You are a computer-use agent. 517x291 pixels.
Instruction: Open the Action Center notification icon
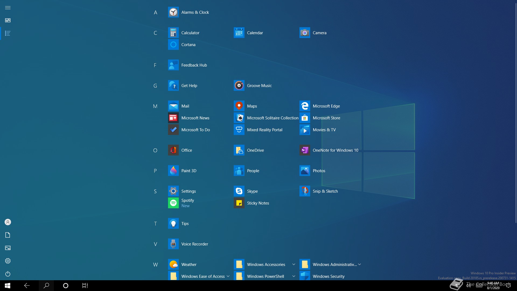click(508, 286)
